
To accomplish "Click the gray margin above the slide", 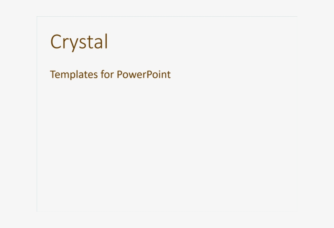I will coord(167,8).
